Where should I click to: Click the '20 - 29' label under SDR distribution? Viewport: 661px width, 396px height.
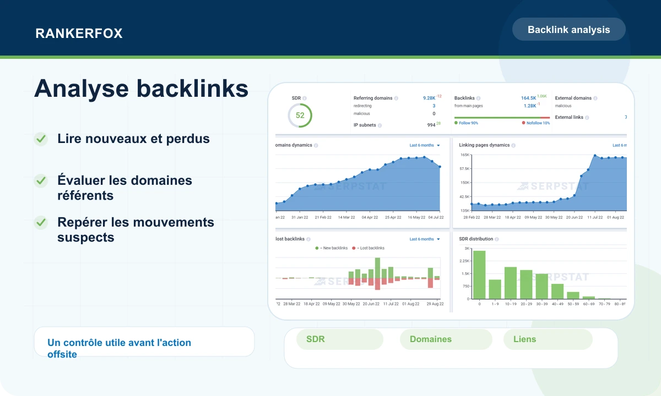coord(526,304)
